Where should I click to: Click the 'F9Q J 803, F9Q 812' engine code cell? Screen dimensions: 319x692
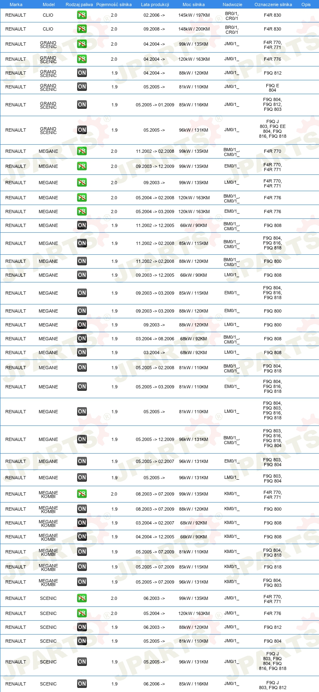click(272, 685)
